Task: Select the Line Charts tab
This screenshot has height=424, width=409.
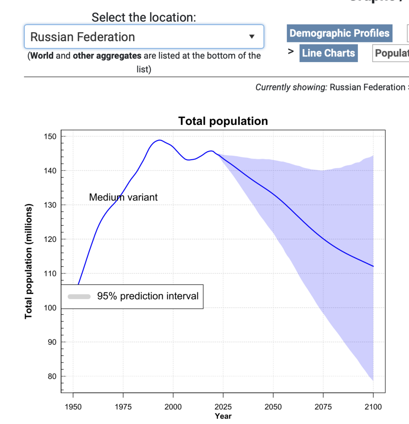Action: point(329,53)
